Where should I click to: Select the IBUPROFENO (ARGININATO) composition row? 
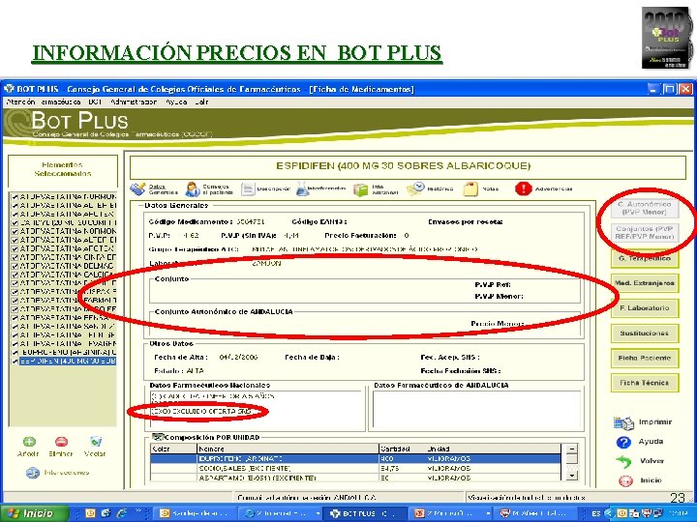[355, 458]
